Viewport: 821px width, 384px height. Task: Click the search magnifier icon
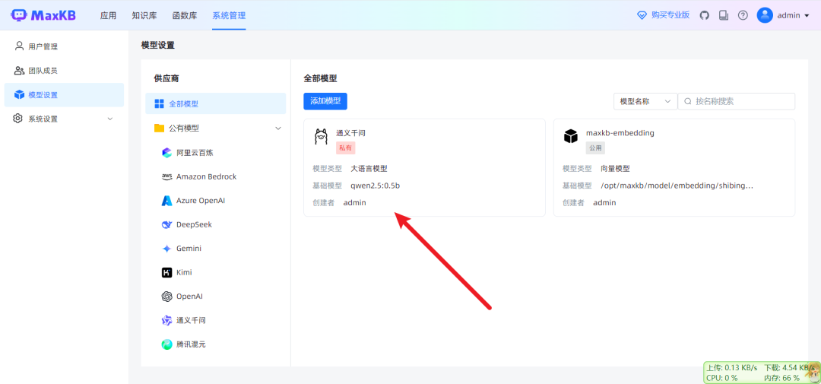tap(688, 101)
